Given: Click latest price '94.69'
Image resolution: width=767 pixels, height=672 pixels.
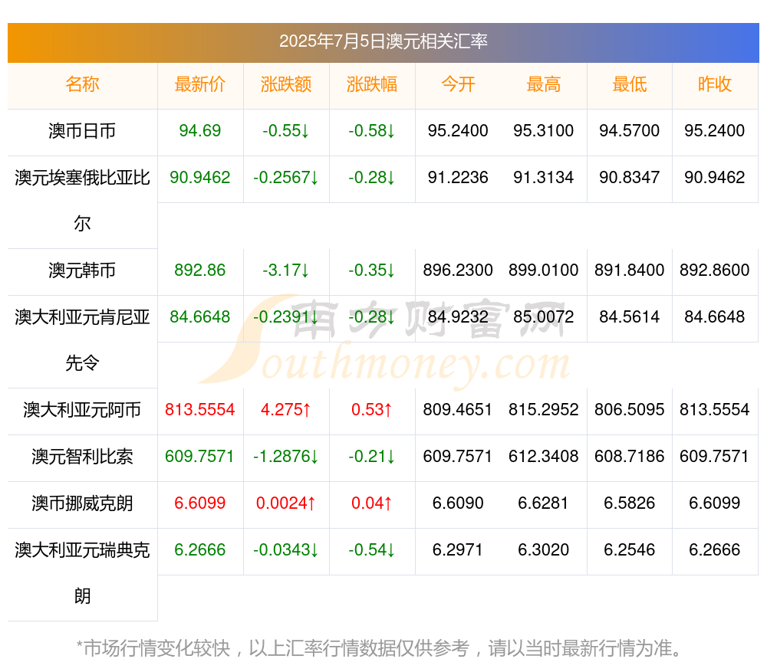Looking at the screenshot, I should (200, 131).
